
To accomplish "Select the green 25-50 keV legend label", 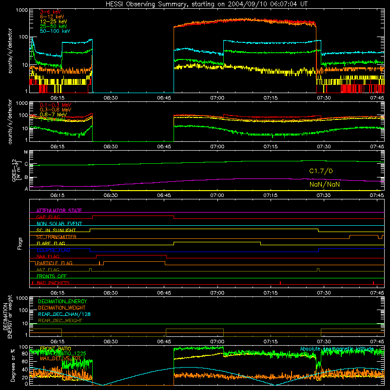I will coord(54,26).
